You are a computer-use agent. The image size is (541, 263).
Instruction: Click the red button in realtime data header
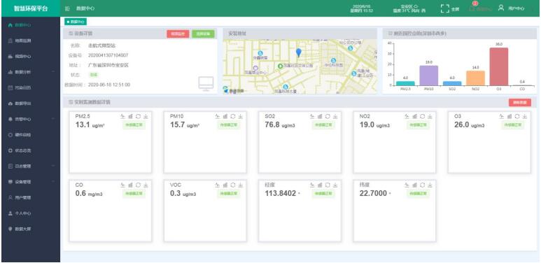[519, 102]
